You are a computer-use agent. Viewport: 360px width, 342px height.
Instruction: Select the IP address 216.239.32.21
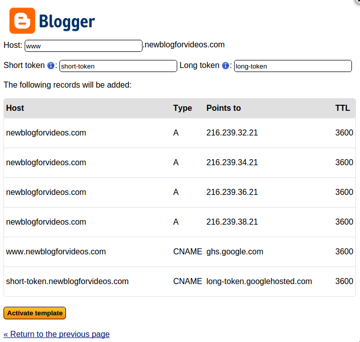coord(232,132)
